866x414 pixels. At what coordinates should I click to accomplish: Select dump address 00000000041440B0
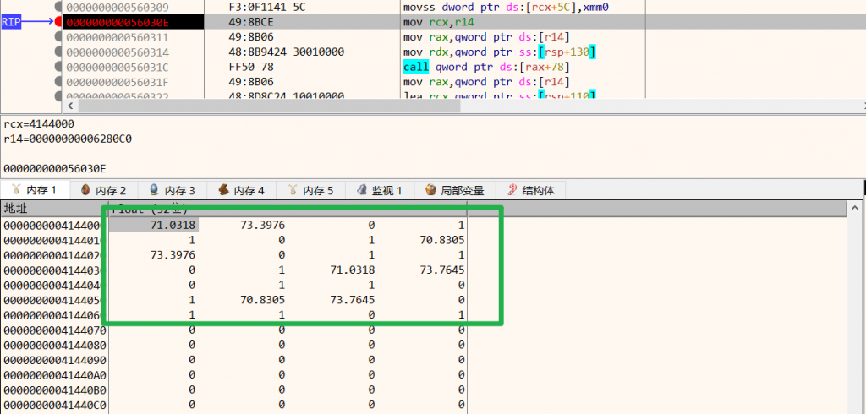coord(55,390)
